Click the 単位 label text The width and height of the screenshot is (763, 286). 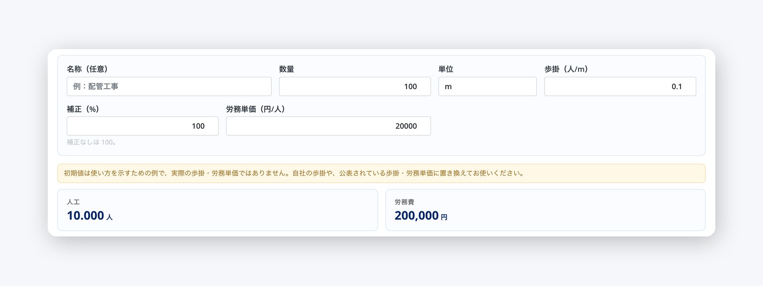pos(446,69)
